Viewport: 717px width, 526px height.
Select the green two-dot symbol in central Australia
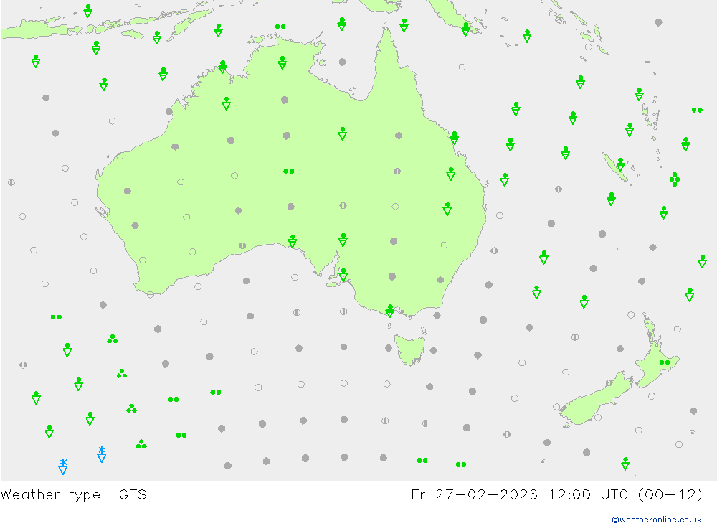tap(288, 172)
